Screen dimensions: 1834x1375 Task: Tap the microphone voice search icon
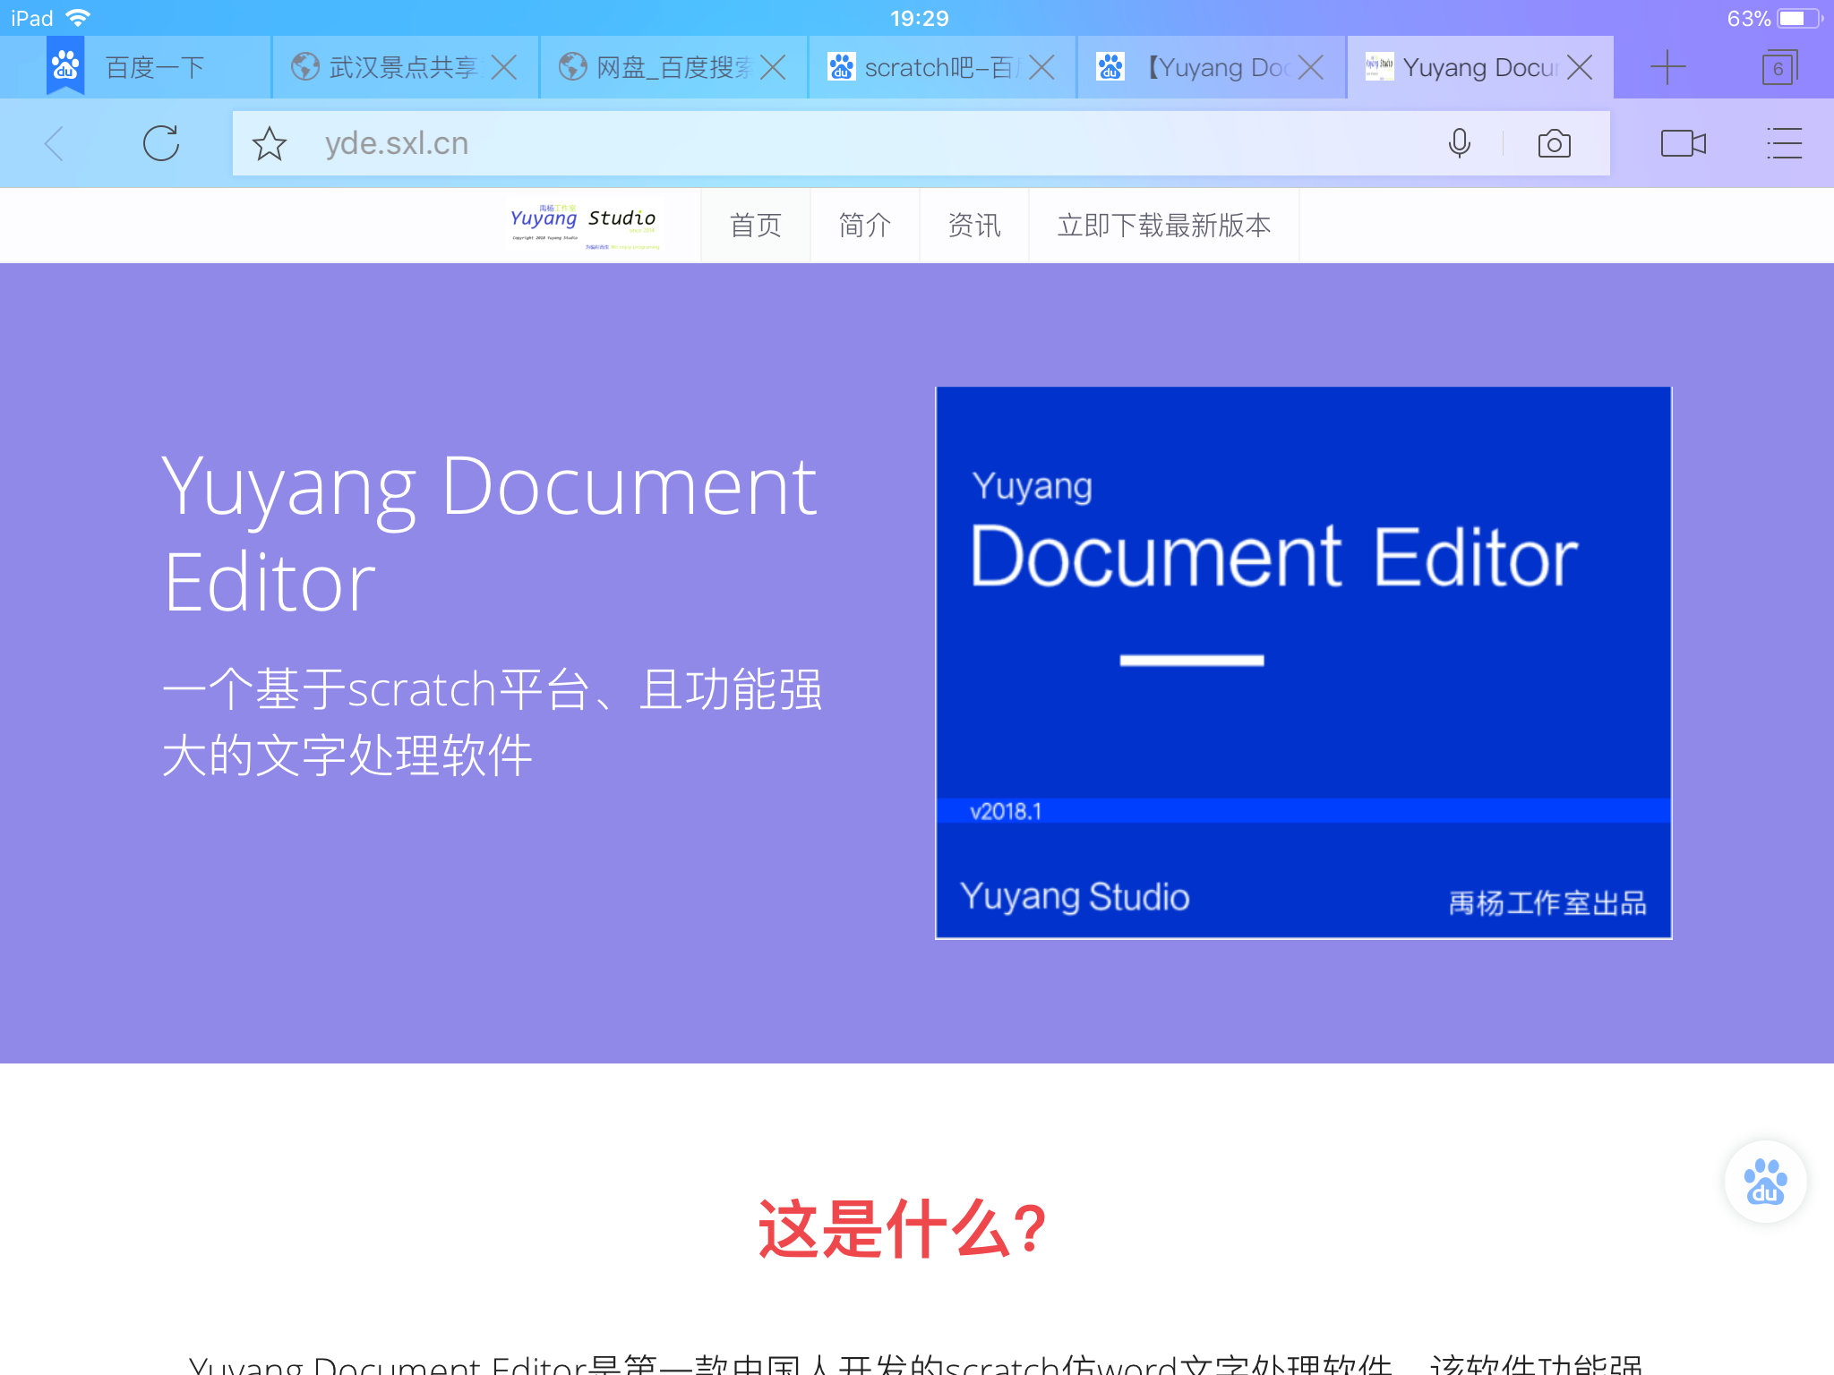1459,143
